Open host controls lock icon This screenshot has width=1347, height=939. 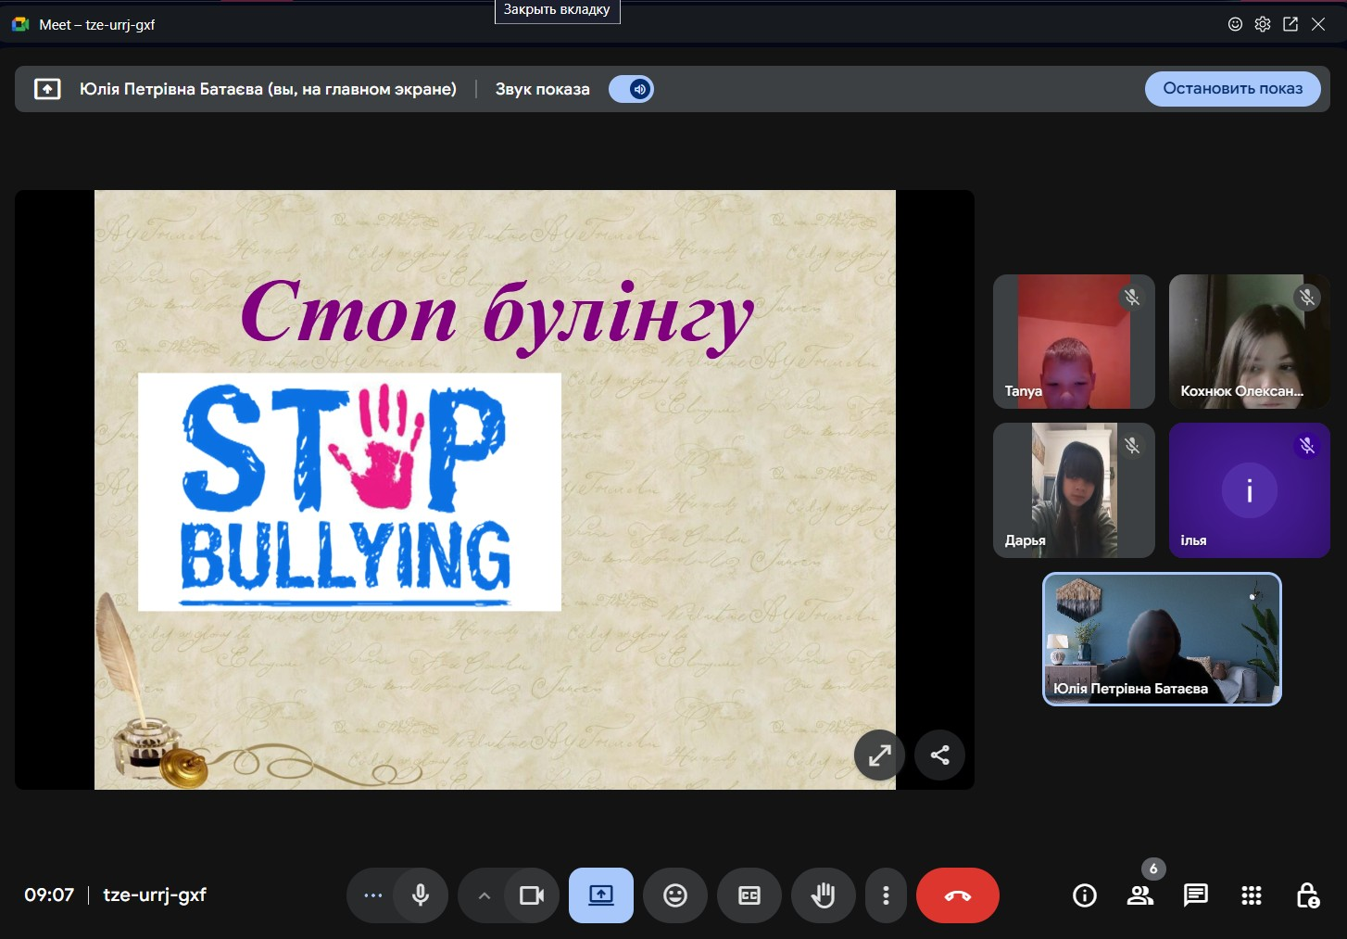coord(1307,895)
